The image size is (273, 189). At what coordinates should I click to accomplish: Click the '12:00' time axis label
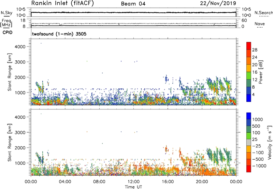[133, 182]
